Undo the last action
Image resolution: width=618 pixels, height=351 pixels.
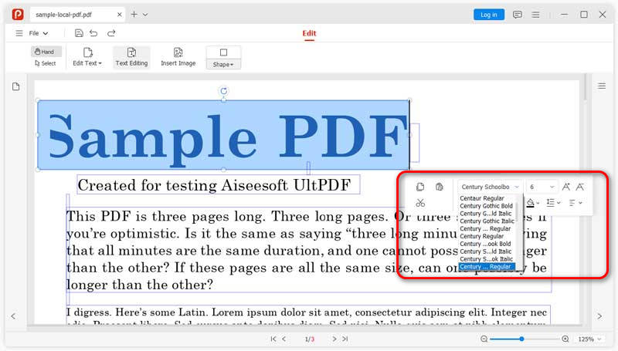(x=93, y=33)
